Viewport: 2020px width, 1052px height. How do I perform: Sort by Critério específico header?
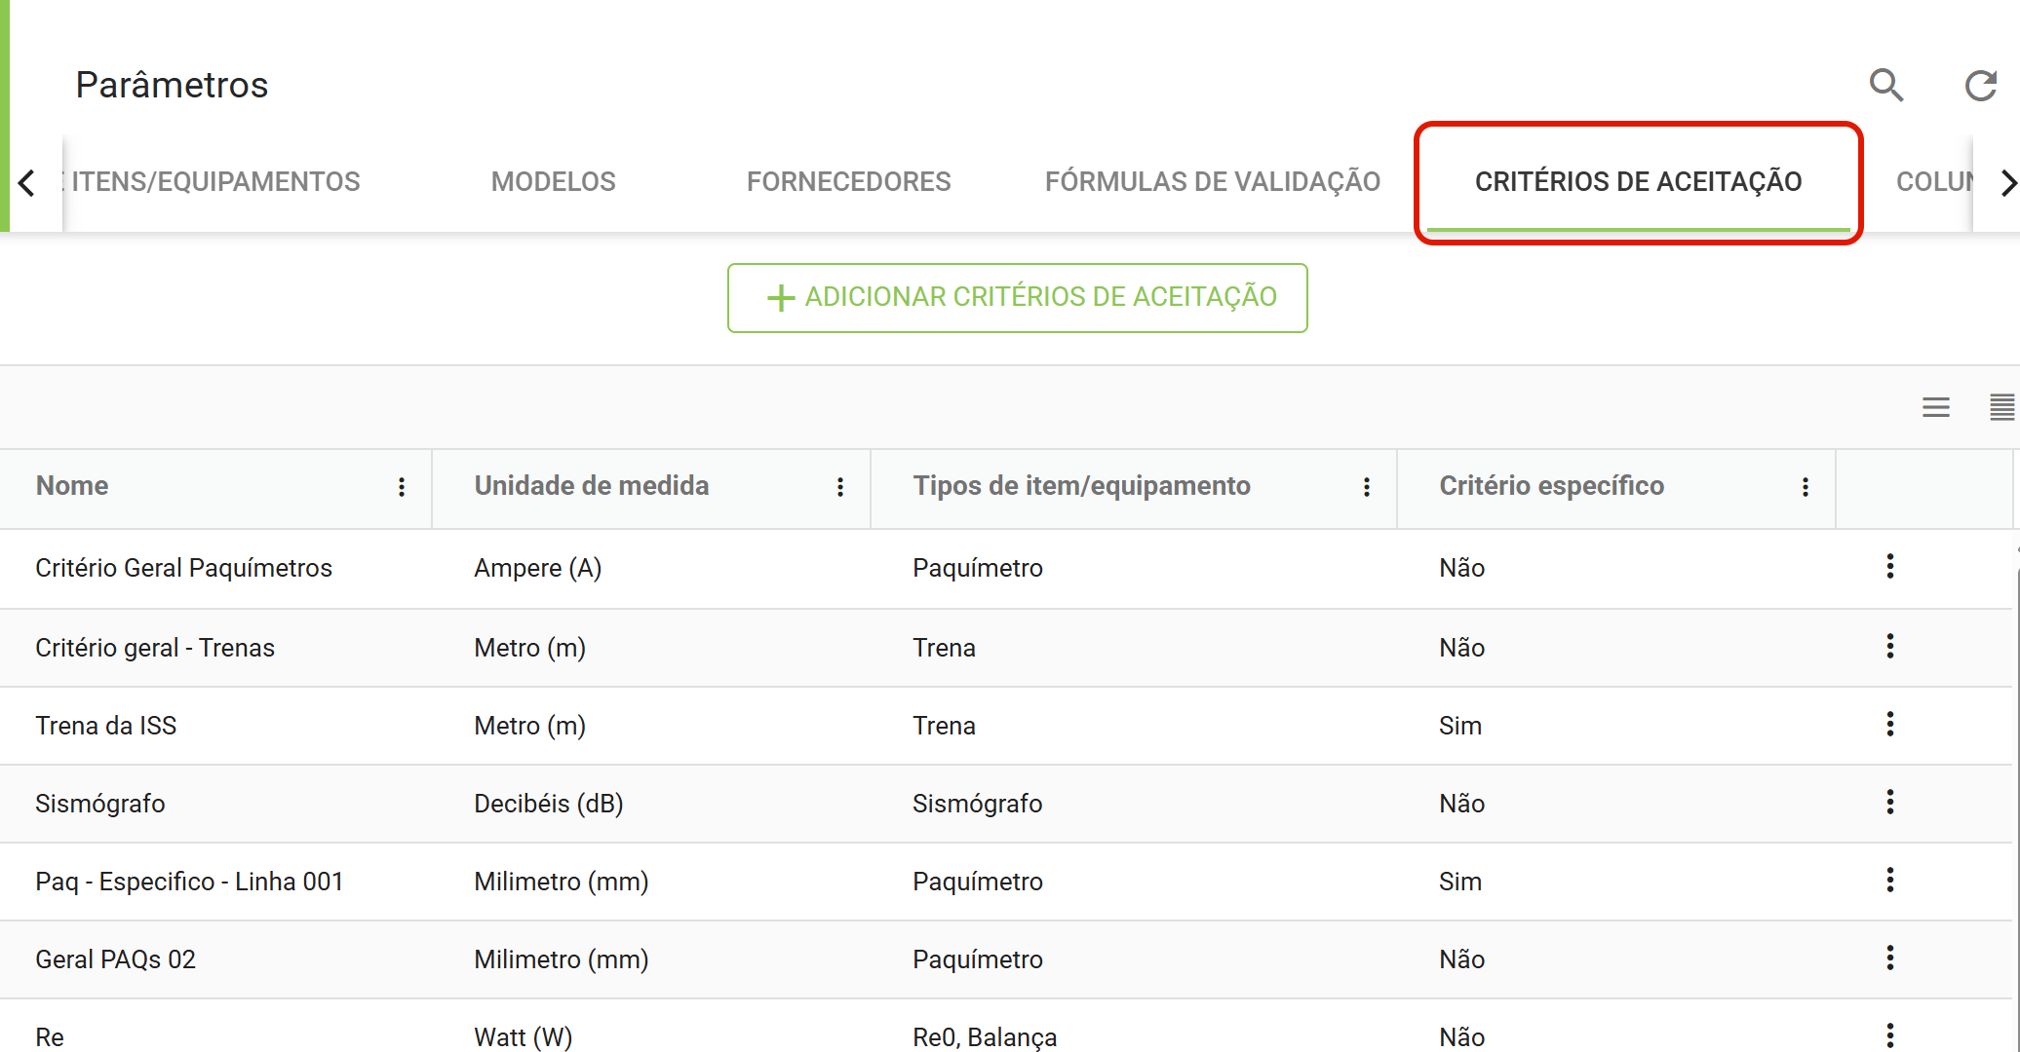pyautogui.click(x=1551, y=486)
